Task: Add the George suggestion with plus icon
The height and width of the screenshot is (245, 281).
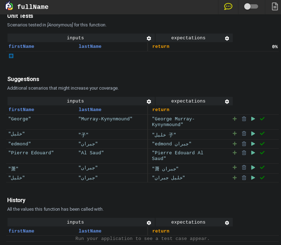Action: coord(235,119)
